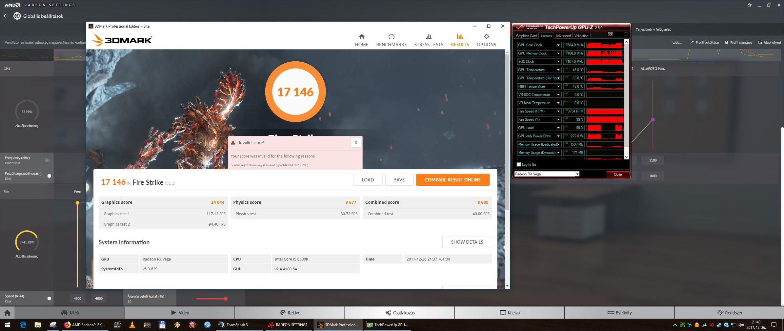
Task: Open the Kijelző tab
Action: tap(510, 313)
